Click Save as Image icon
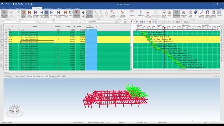 164,14
